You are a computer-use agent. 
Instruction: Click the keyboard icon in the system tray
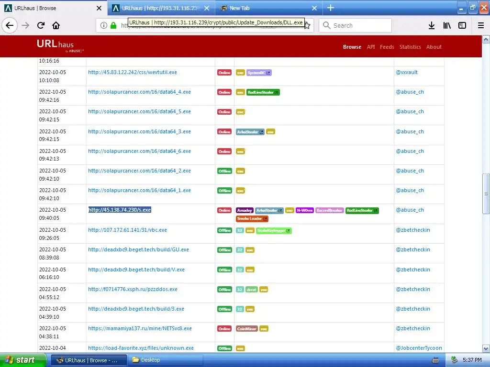click(435, 360)
